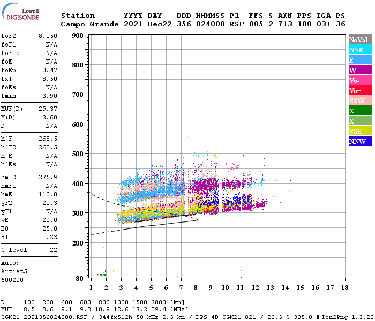Viewport: 375px width, 321px height.
Task: Click the yE value 20.0
Action: (50, 220)
